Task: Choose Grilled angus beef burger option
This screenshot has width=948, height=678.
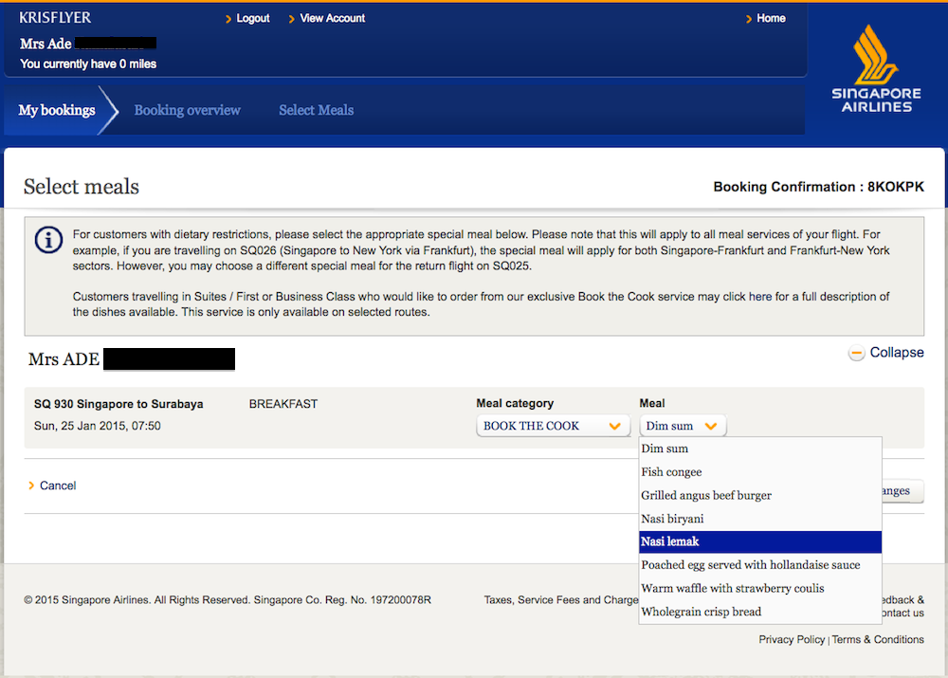Action: pos(760,495)
